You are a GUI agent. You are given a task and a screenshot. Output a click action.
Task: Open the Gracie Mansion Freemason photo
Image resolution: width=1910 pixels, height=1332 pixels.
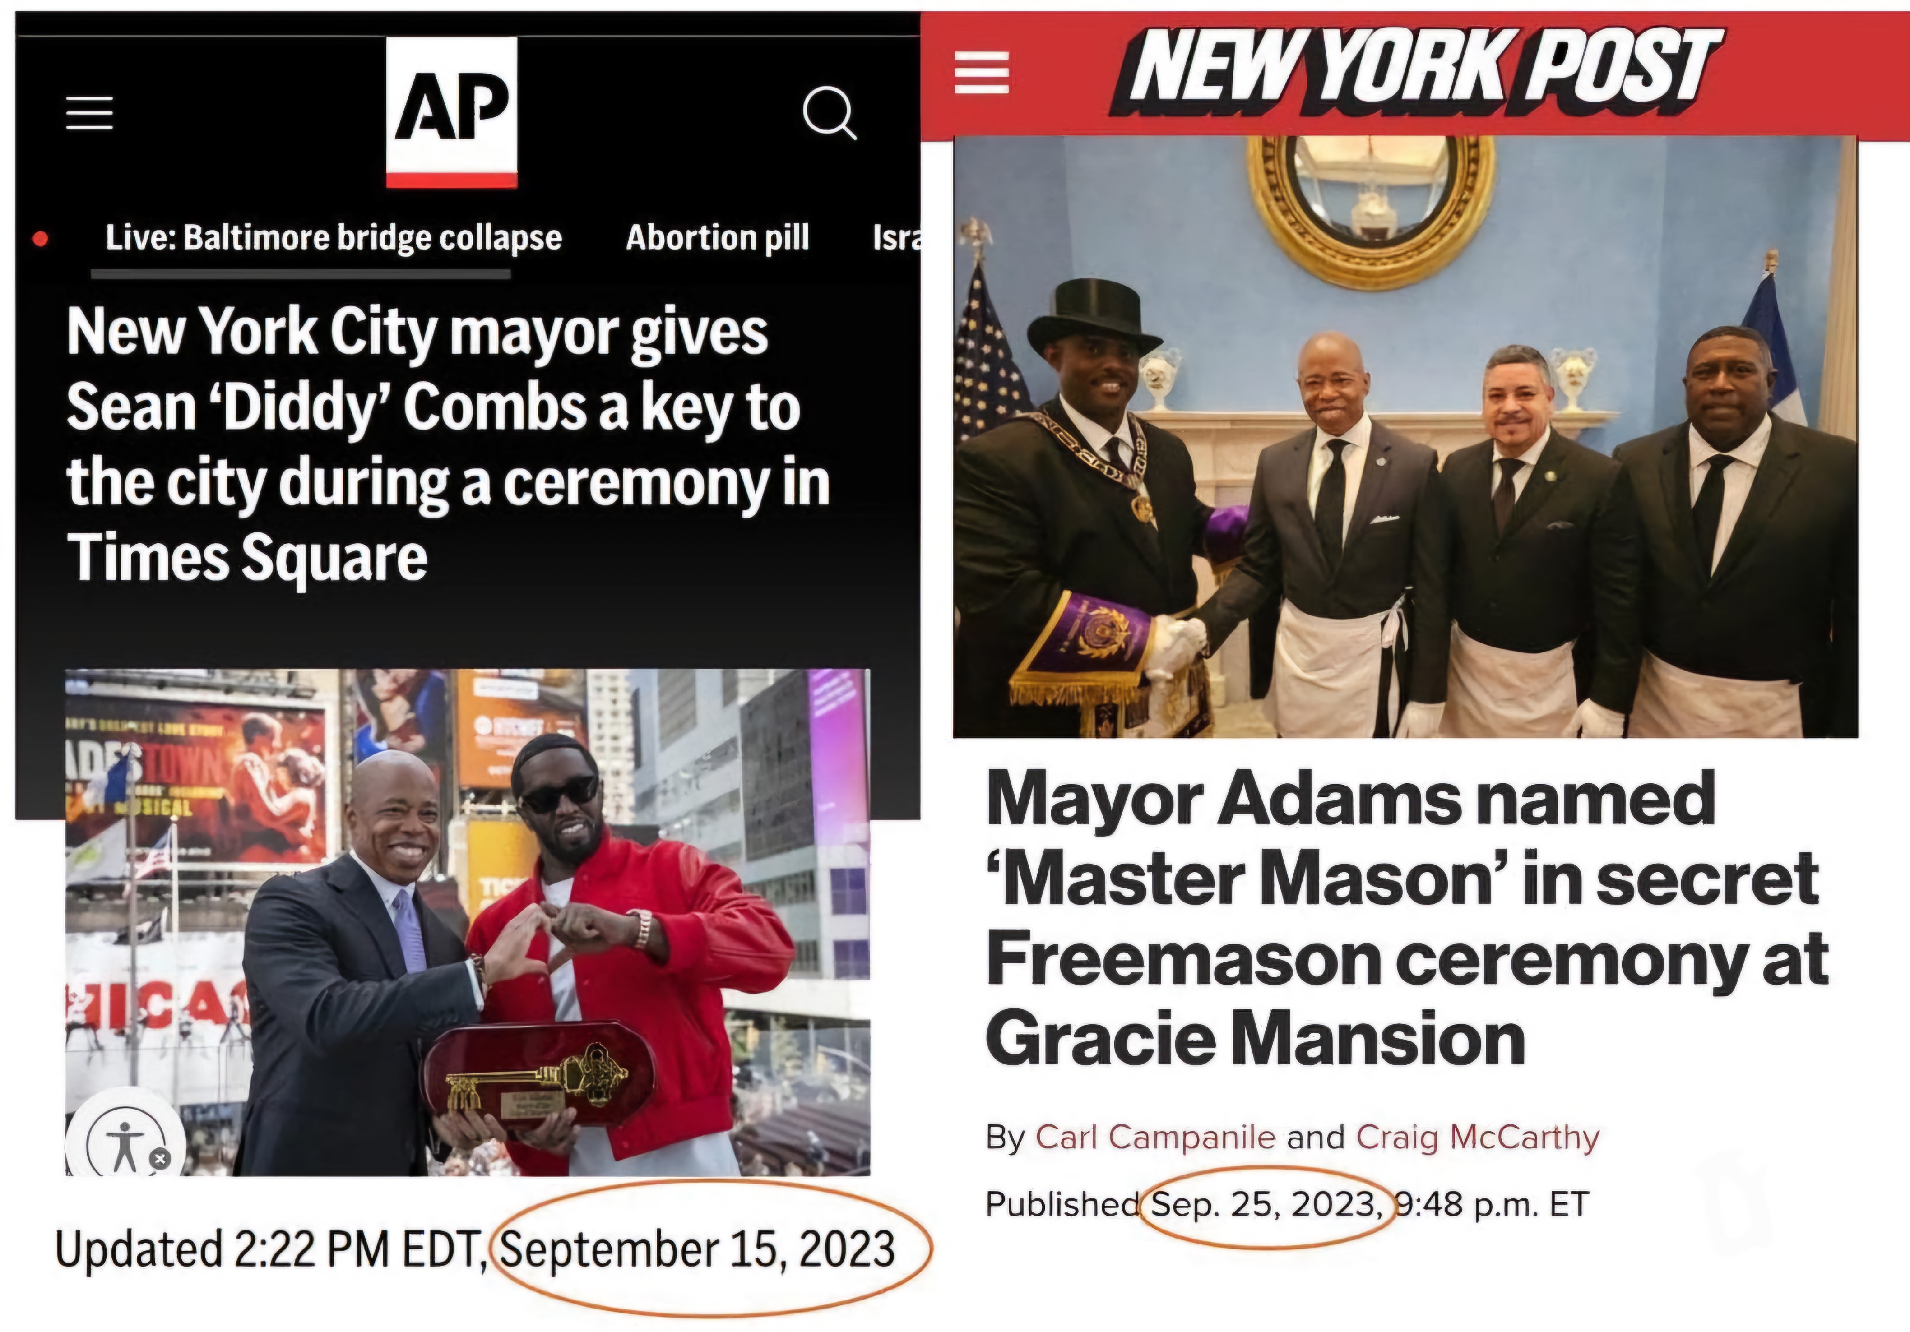click(1405, 436)
